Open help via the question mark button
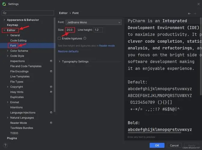The width and height of the screenshot is (202, 150). [x=5, y=145]
